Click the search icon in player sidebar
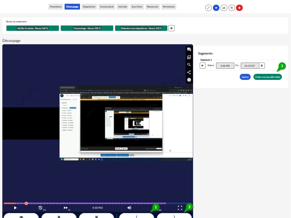This screenshot has width=291, height=218. (x=189, y=65)
